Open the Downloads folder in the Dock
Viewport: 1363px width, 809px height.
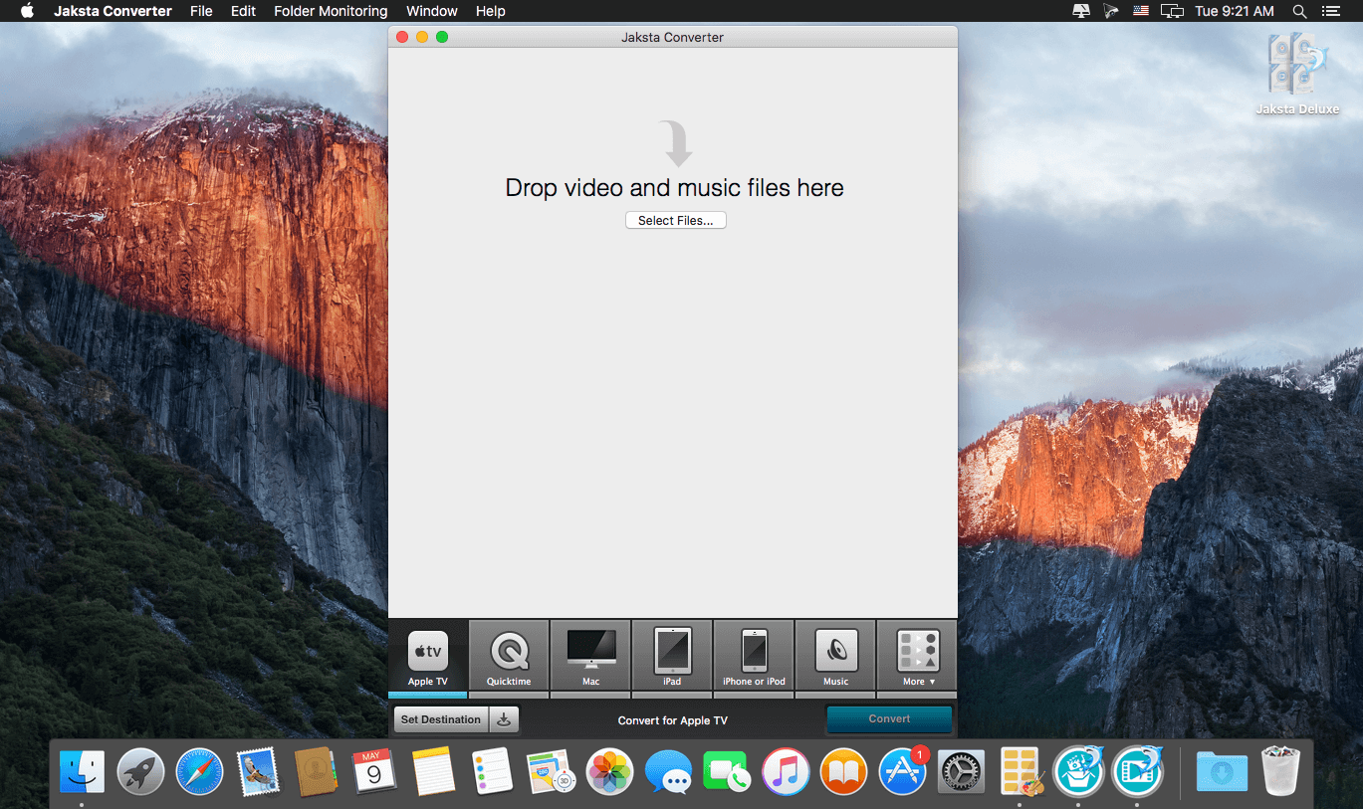coord(1222,772)
